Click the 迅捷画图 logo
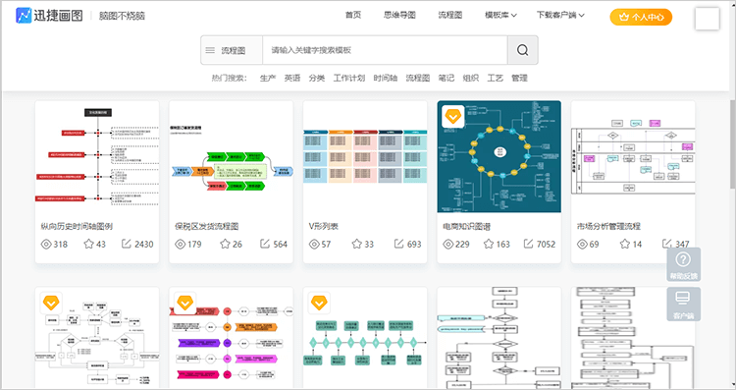 pyautogui.click(x=49, y=16)
